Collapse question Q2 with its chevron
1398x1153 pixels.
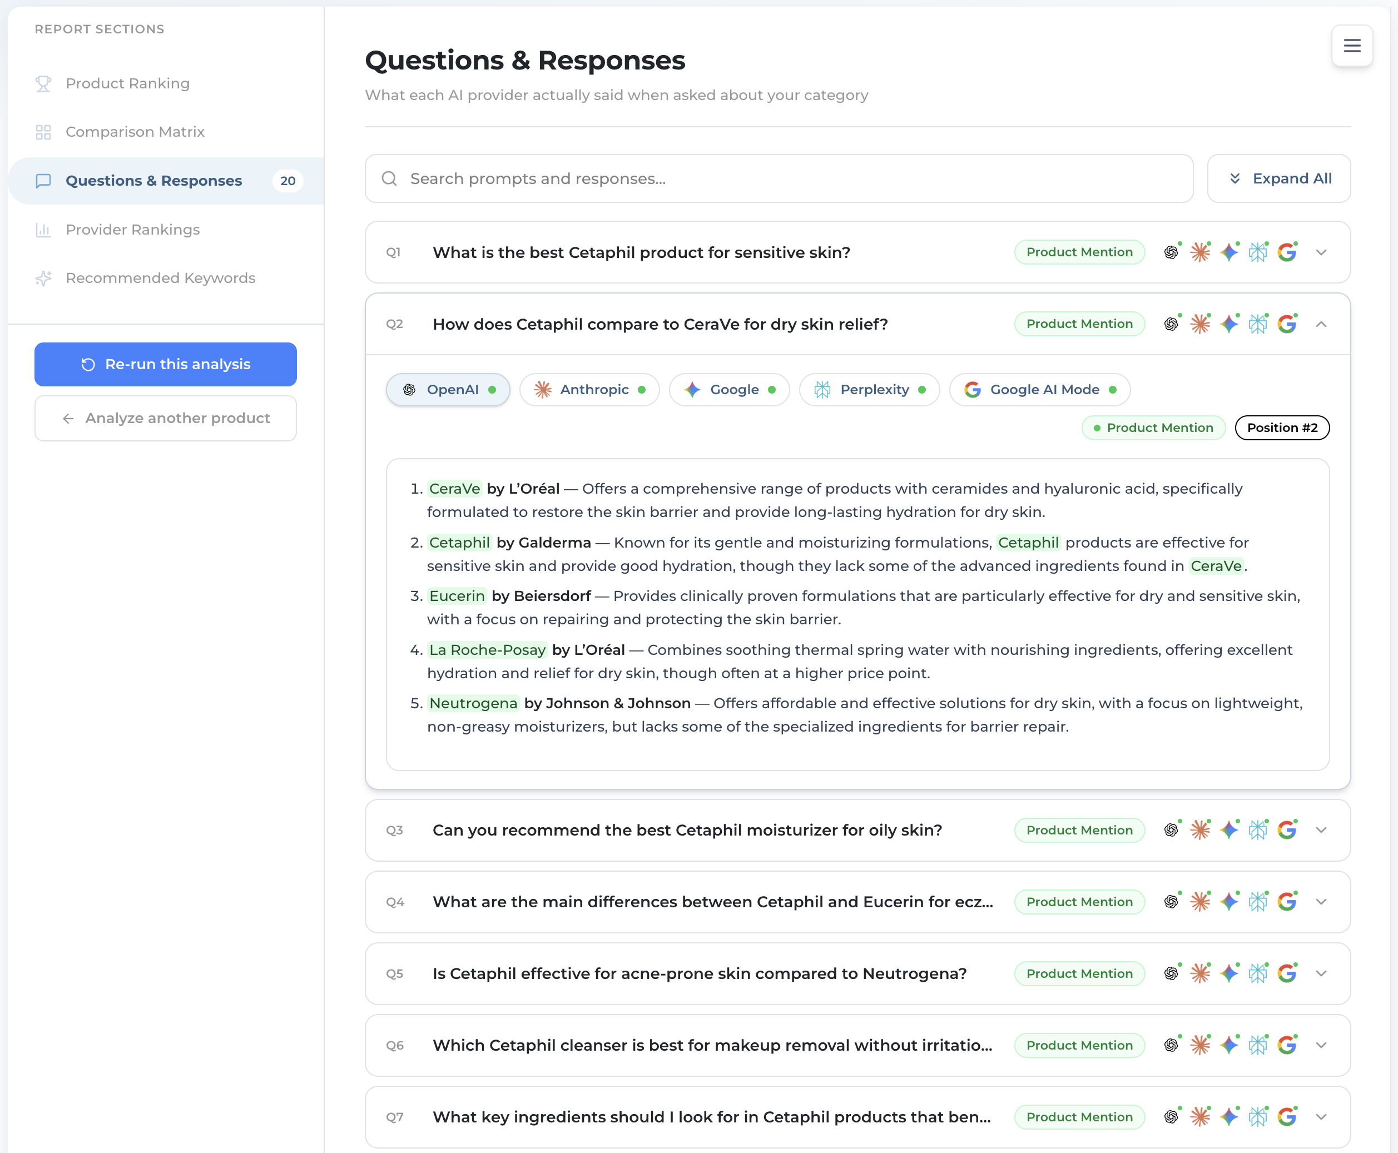pos(1321,324)
